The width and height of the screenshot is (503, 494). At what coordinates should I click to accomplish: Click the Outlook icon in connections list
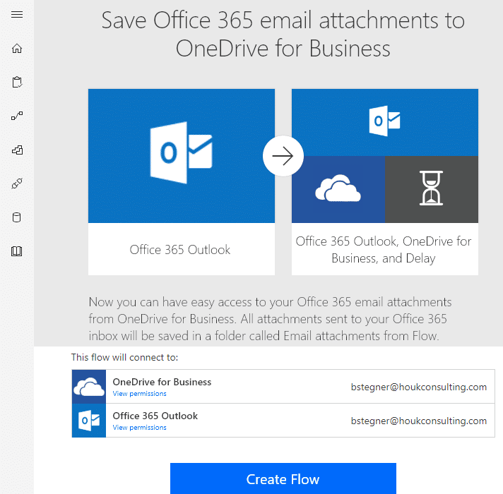[x=89, y=421]
